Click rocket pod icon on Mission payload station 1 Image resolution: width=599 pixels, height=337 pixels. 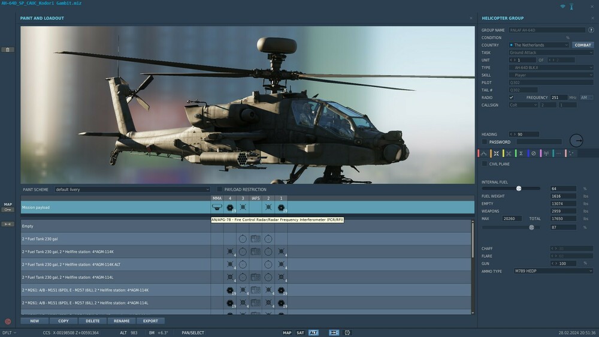point(281,207)
